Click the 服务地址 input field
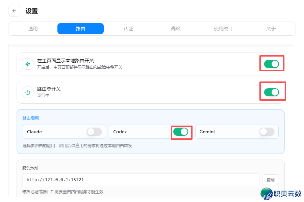 tap(141, 180)
